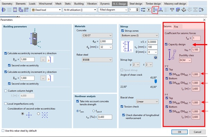Click the L-shaped wall corner toolbar icon
210x137 pixels.
(x=178, y=10)
